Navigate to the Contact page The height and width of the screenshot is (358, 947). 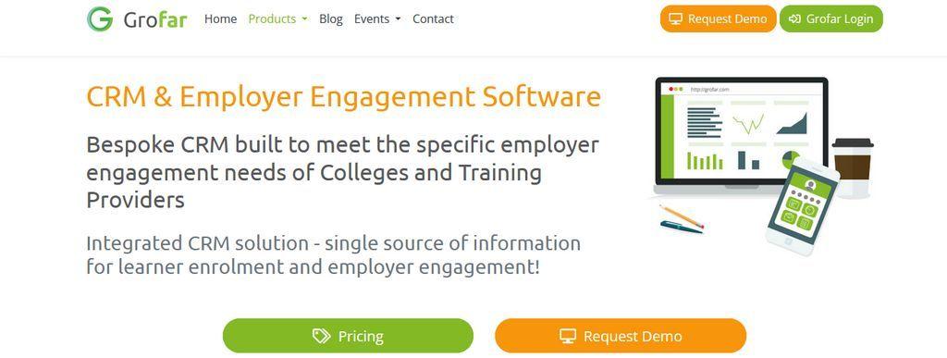pos(433,19)
